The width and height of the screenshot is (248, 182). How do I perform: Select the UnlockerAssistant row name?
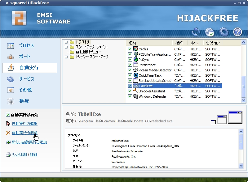pyautogui.click(x=152, y=91)
